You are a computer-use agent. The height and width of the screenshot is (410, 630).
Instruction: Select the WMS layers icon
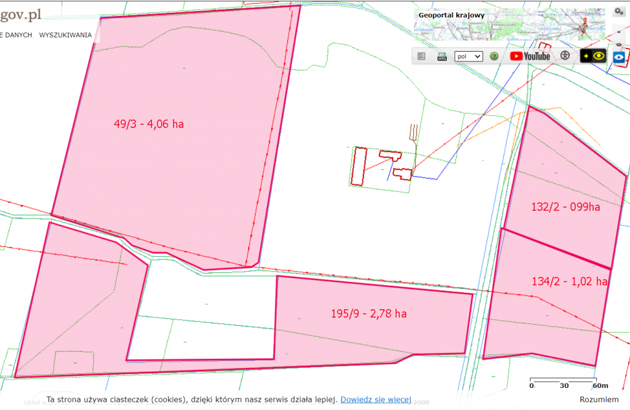[x=441, y=56]
